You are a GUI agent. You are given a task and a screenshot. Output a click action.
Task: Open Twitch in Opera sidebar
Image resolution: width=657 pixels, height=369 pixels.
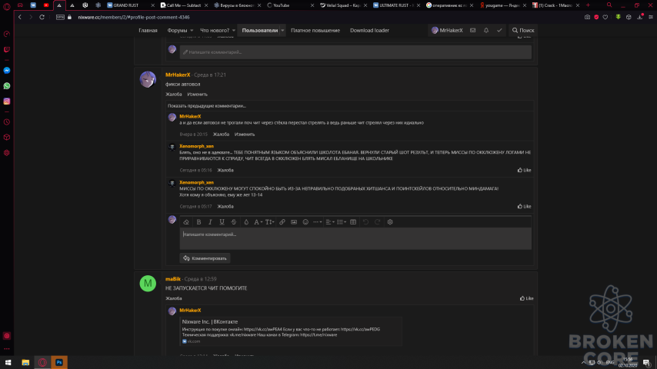coord(7,49)
